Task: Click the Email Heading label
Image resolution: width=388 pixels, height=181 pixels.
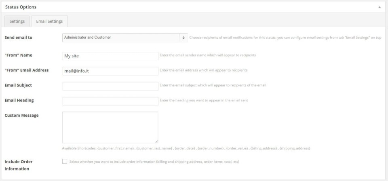Action: coord(19,100)
